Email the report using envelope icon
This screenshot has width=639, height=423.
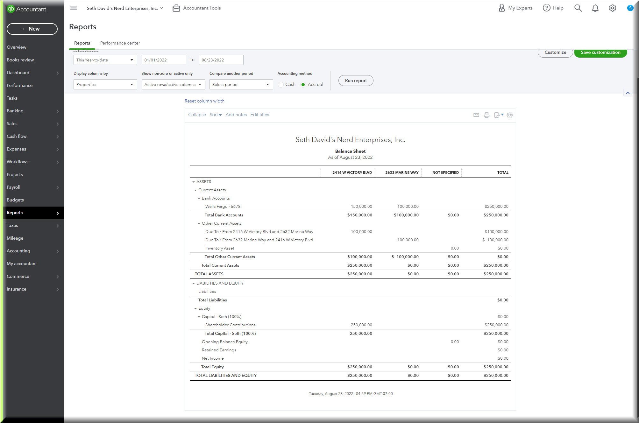pyautogui.click(x=476, y=115)
